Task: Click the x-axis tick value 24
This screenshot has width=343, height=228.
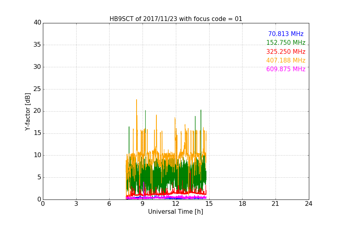Action: (x=308, y=204)
